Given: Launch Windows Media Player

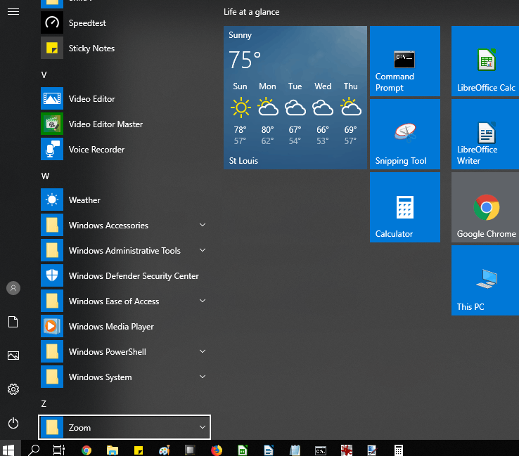Looking at the screenshot, I should click(124, 327).
